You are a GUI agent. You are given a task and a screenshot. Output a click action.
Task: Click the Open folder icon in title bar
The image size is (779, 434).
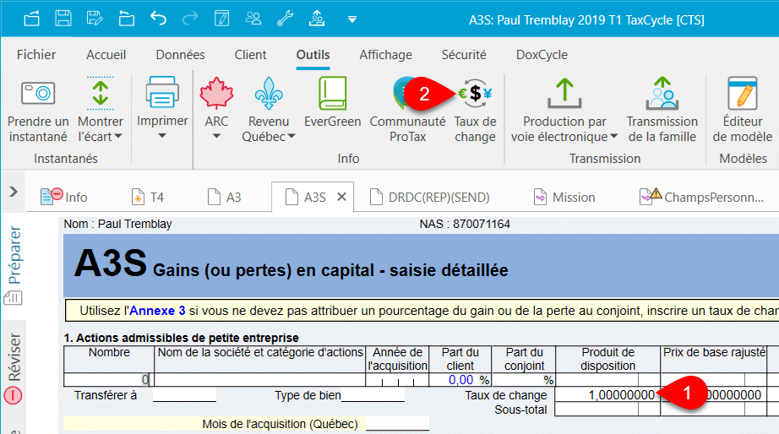pyautogui.click(x=126, y=19)
